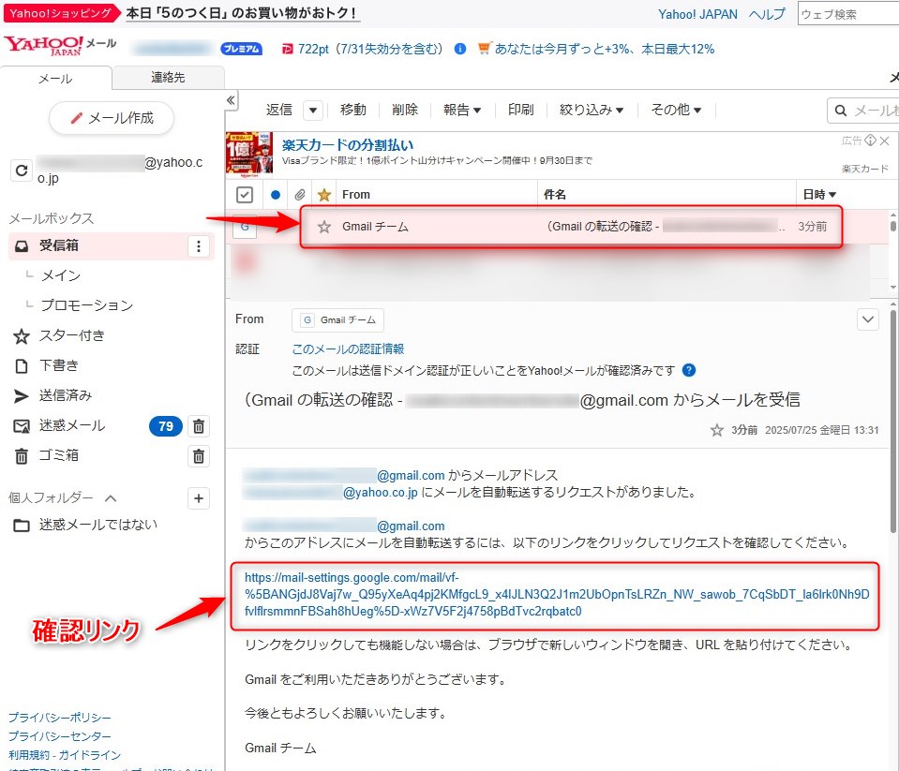Screen dimensions: 899x771
Task: Open the 報告 dropdown menu
Action: (462, 110)
